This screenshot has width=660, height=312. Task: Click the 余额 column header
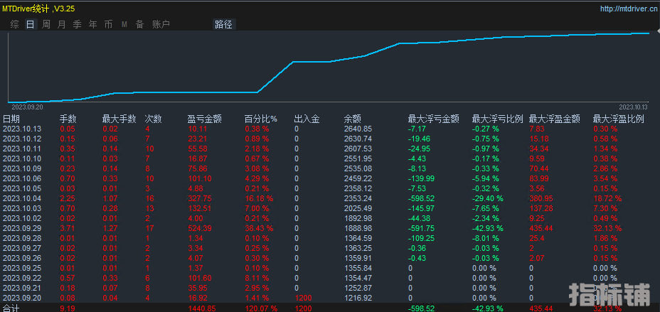(x=352, y=119)
